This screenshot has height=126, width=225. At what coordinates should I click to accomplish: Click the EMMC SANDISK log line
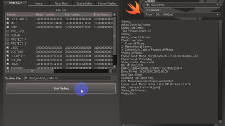pyautogui.click(x=152, y=69)
